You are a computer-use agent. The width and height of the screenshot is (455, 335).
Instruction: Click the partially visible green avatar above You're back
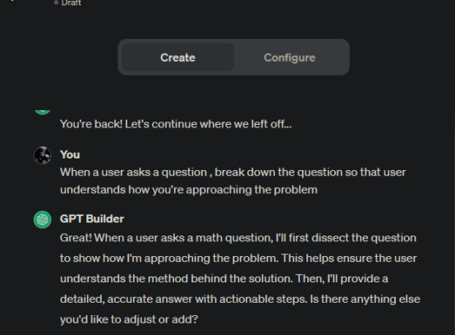tap(43, 112)
